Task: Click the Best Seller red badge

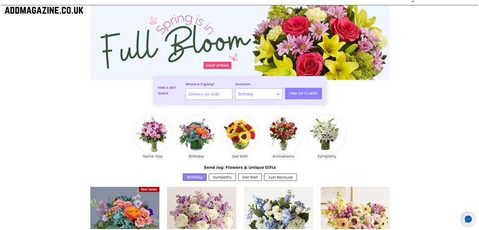Action: [149, 189]
